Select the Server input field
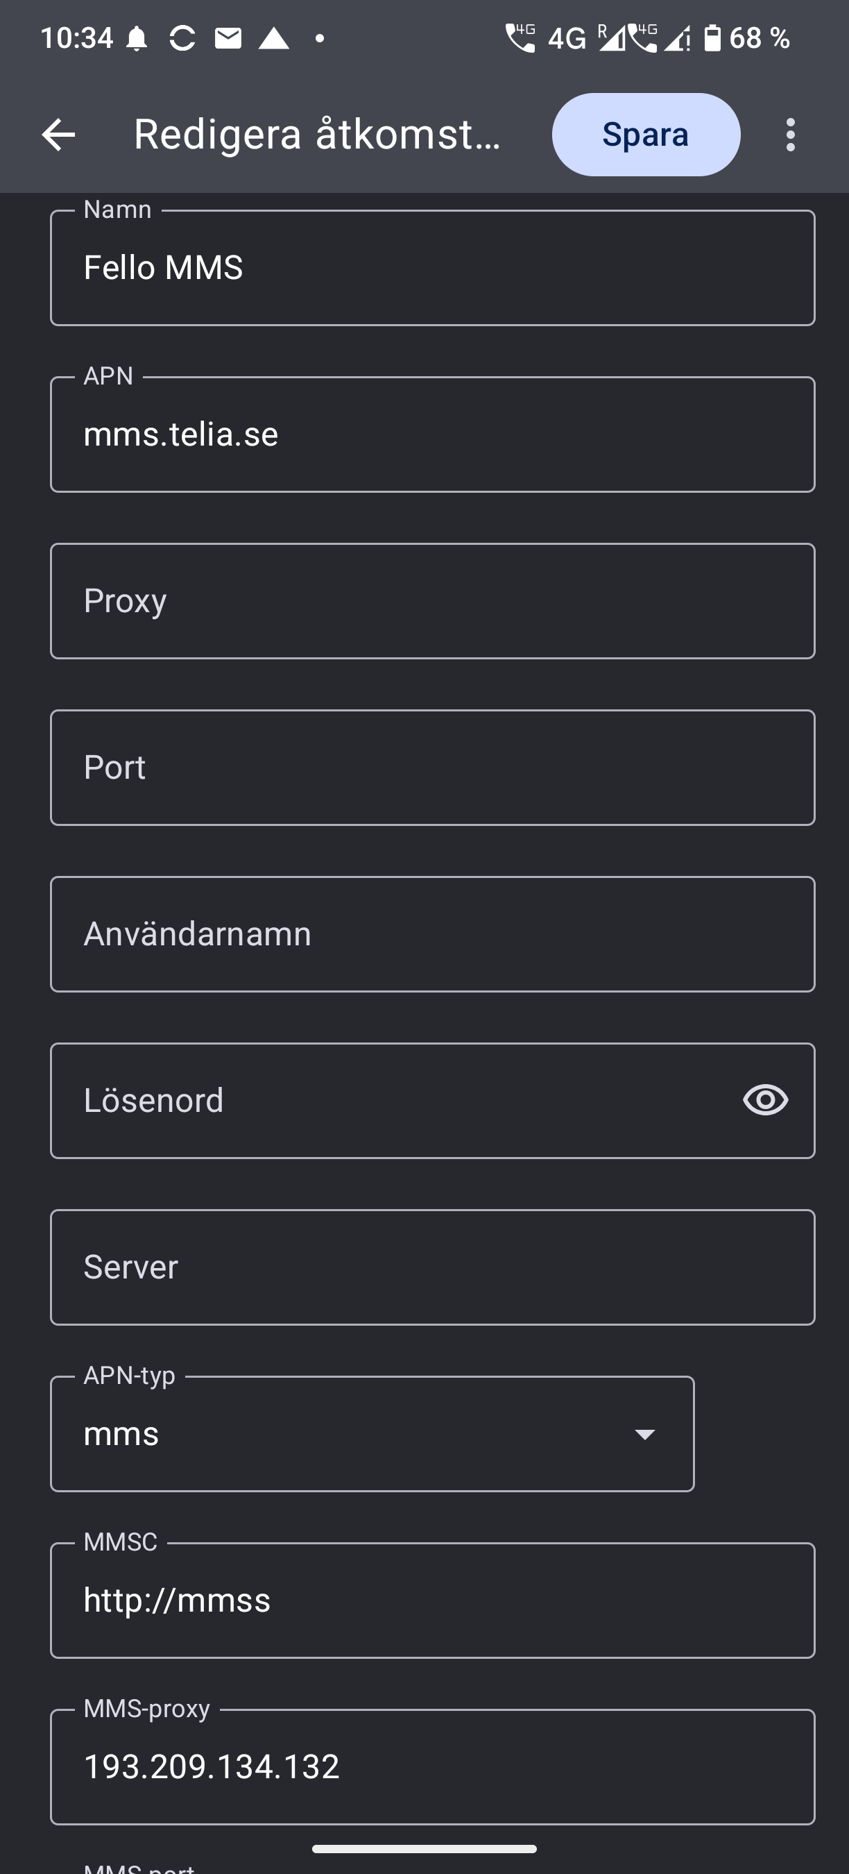The height and width of the screenshot is (1874, 849). [433, 1267]
